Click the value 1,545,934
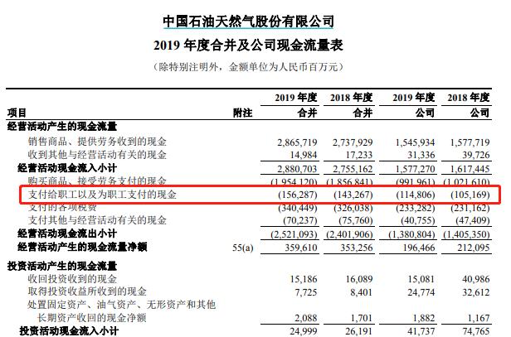The height and width of the screenshot is (337, 511). coord(415,142)
